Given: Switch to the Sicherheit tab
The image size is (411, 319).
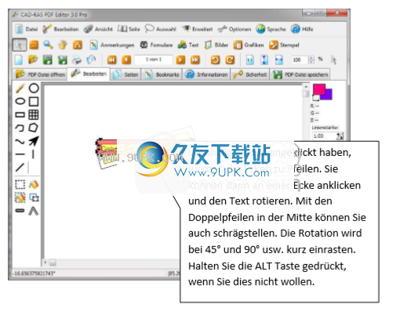Looking at the screenshot, I should click(250, 74).
